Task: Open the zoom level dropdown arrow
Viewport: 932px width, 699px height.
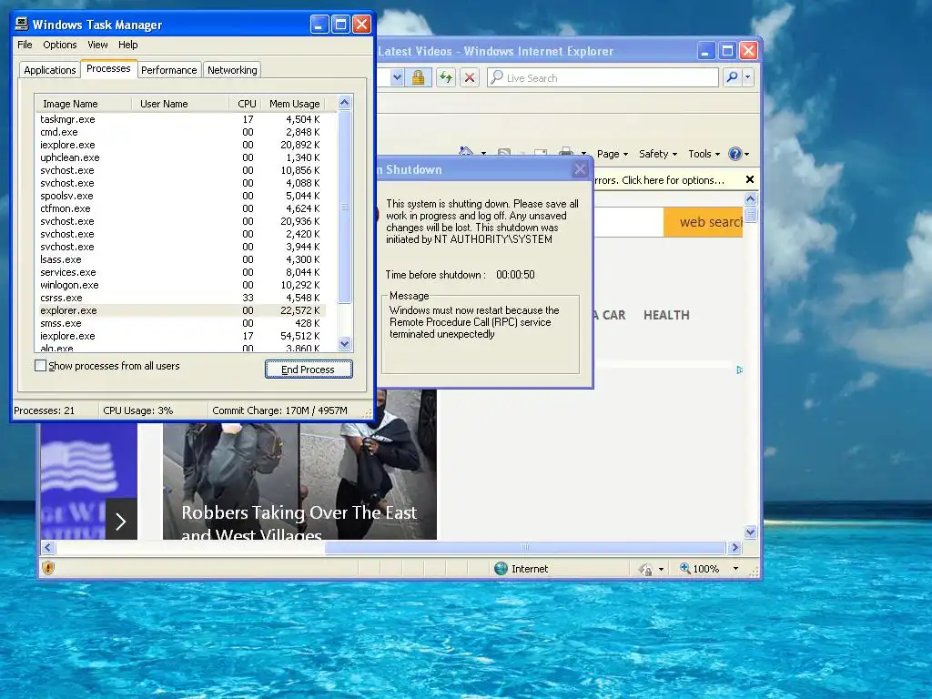Action: [735, 569]
